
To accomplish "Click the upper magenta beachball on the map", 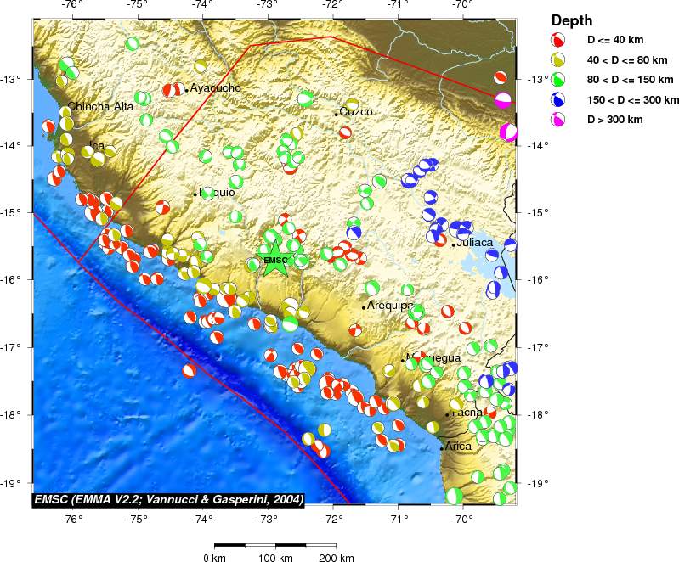I will (x=504, y=100).
